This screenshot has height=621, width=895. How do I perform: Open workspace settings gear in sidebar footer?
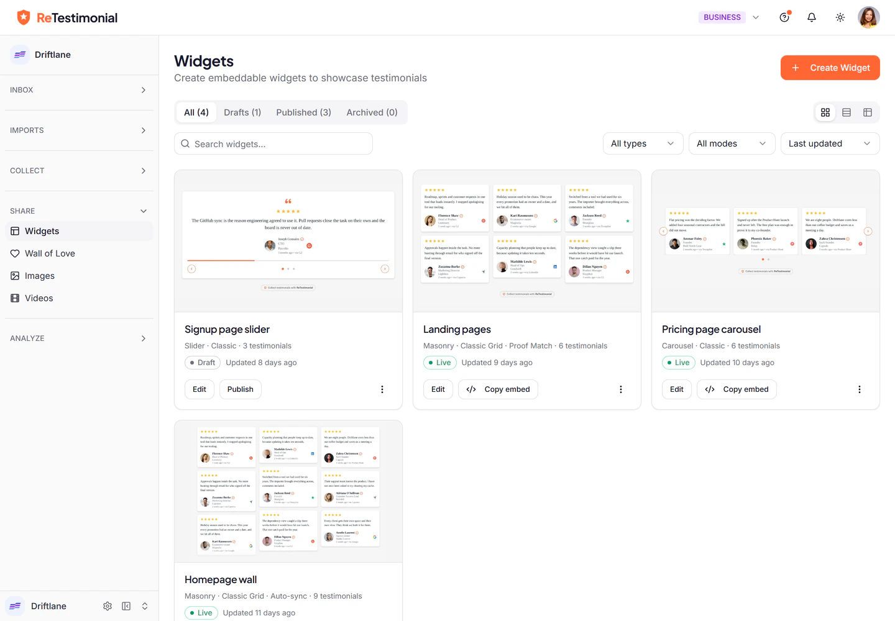click(x=108, y=606)
